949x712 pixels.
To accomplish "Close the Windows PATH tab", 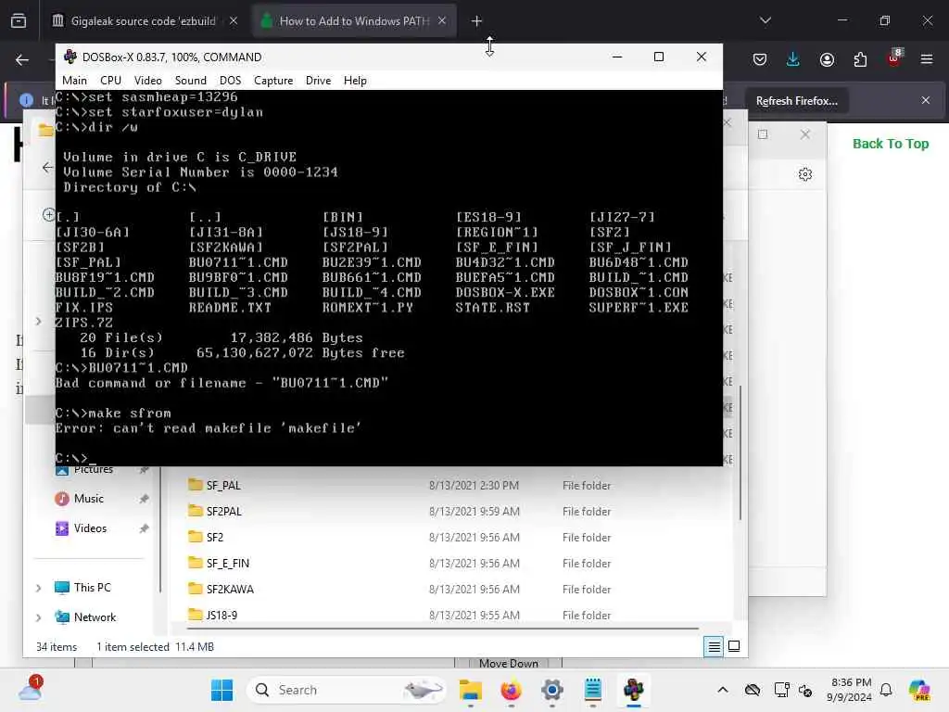I will (x=442, y=21).
